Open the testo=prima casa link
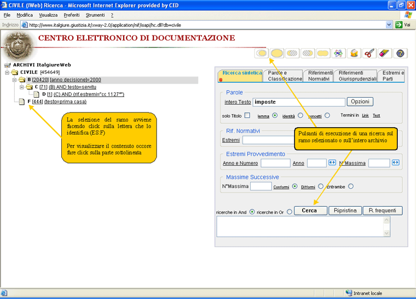This screenshot has height=299, width=416. pos(65,101)
